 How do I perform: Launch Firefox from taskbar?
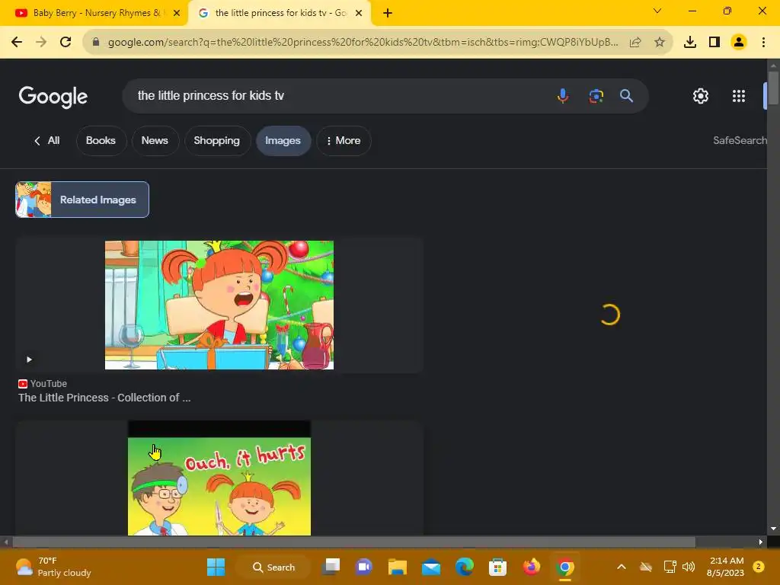[531, 567]
